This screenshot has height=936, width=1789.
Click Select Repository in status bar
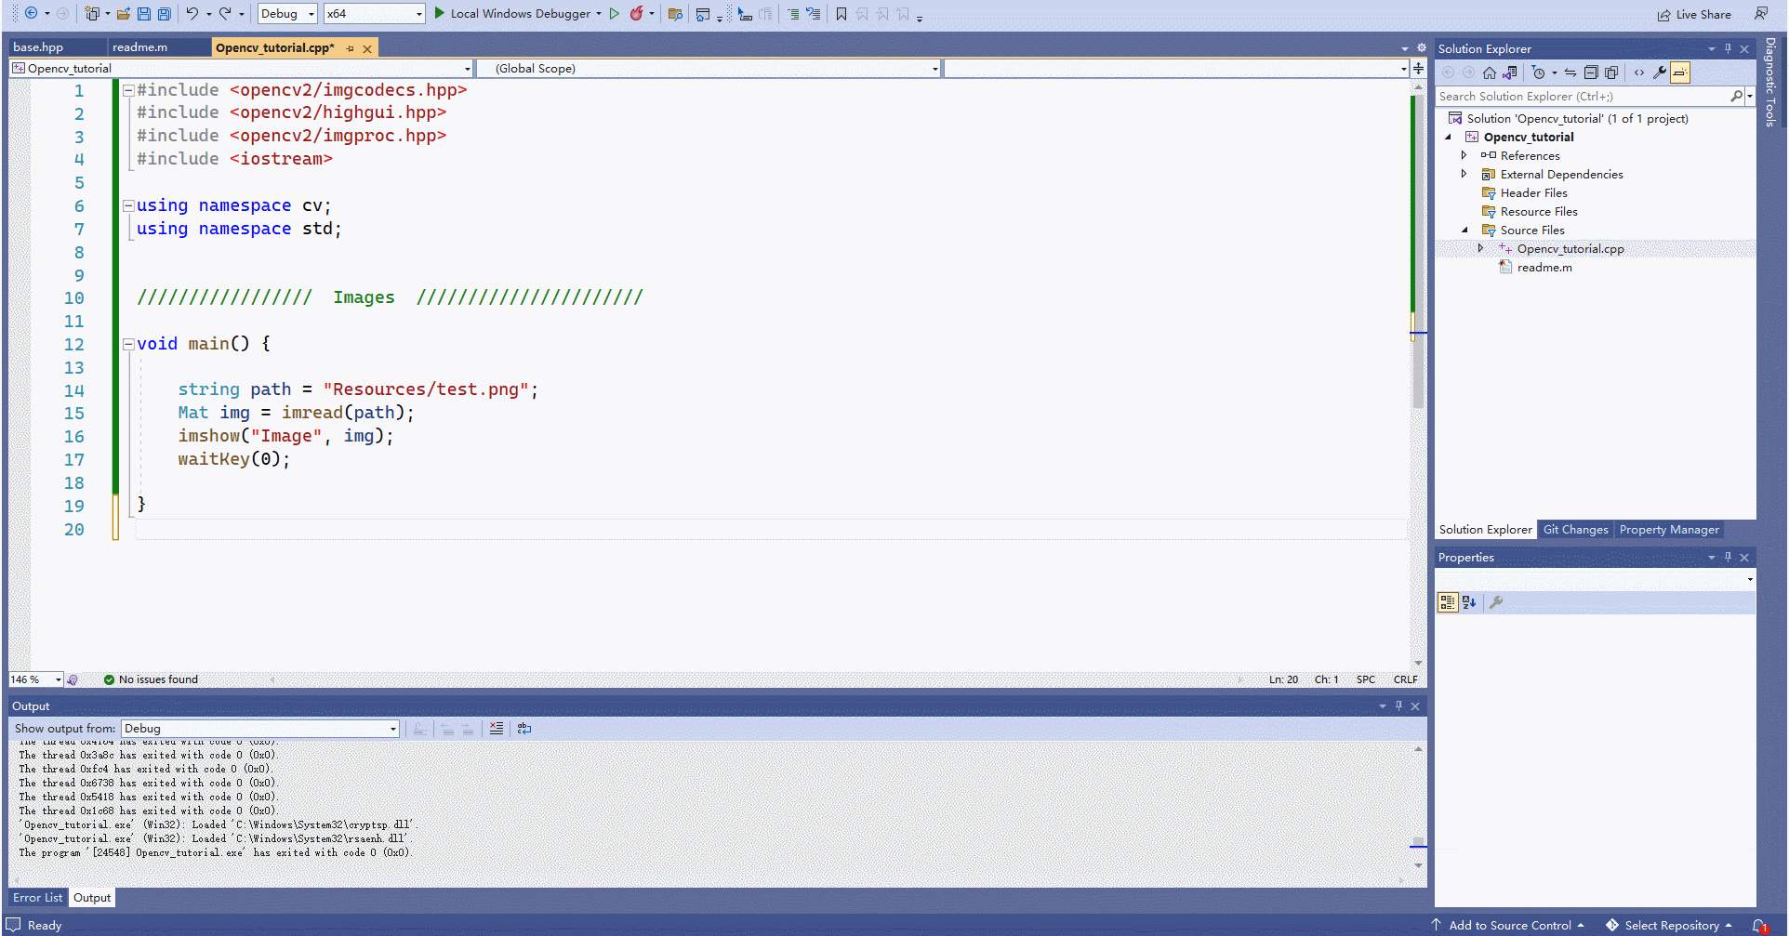[x=1670, y=925]
